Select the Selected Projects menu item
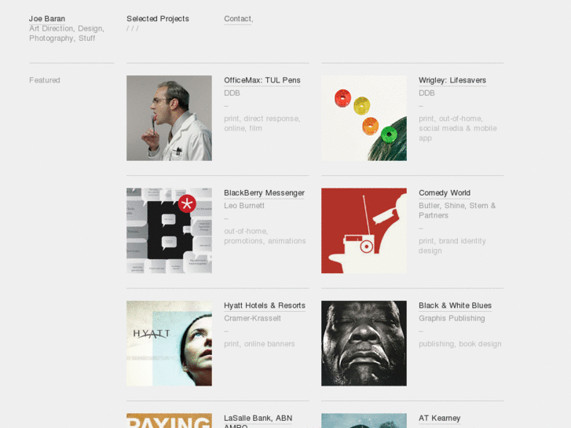 pos(158,19)
